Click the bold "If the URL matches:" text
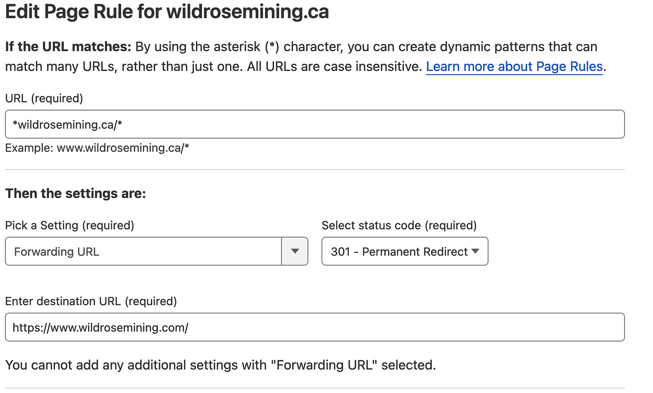 [x=68, y=47]
